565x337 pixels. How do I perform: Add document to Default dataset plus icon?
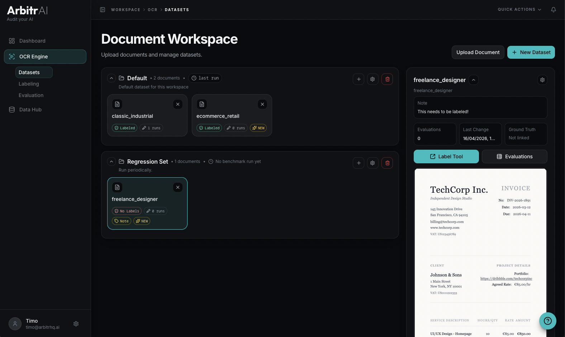(359, 79)
